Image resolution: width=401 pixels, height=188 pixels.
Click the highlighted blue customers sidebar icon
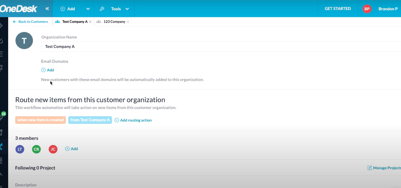2,146
